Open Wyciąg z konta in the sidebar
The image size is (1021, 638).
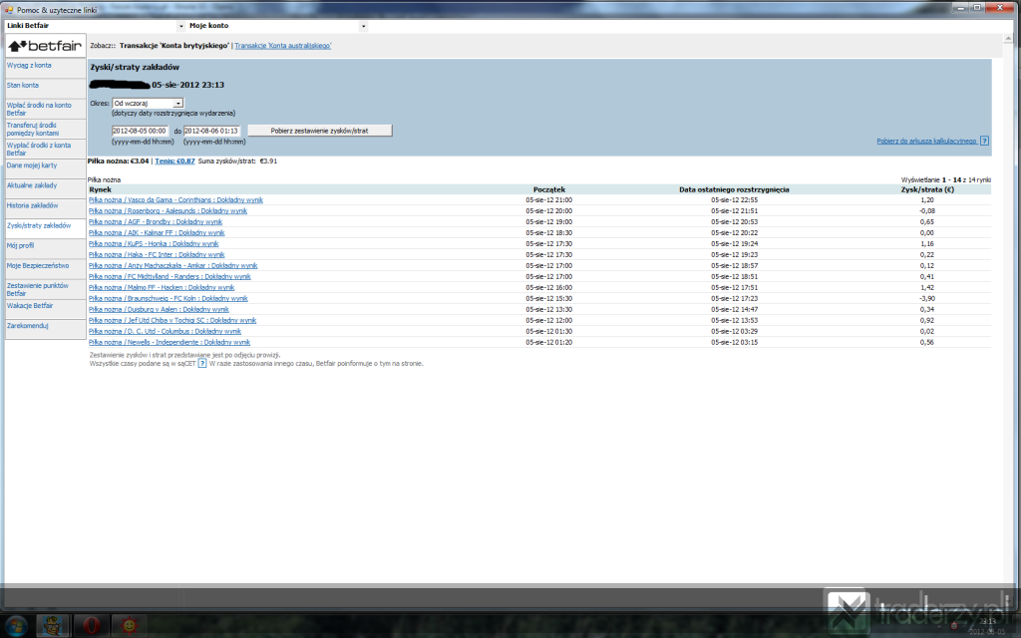point(29,65)
